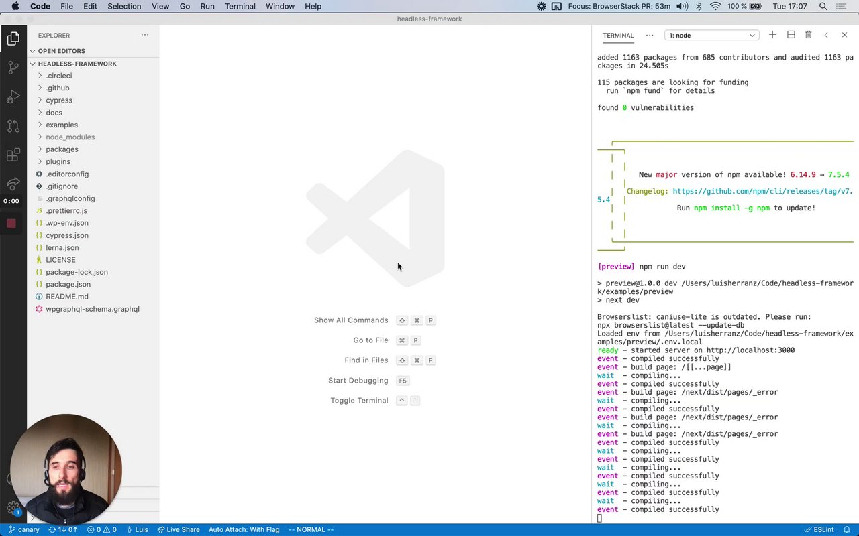
Task: Toggle maximized terminal panel size chevron
Action: (x=826, y=35)
